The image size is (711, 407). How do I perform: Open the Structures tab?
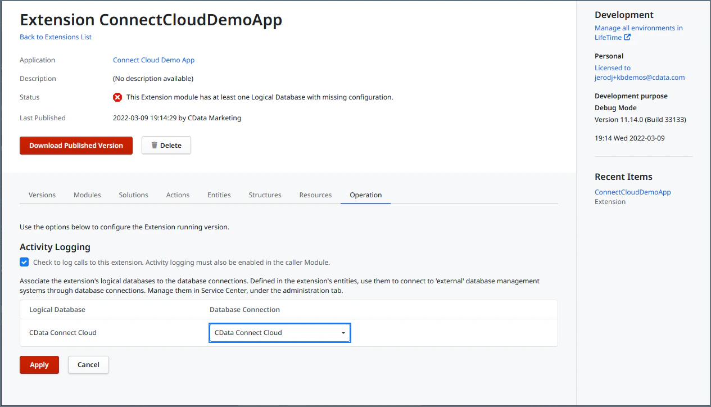pos(265,195)
